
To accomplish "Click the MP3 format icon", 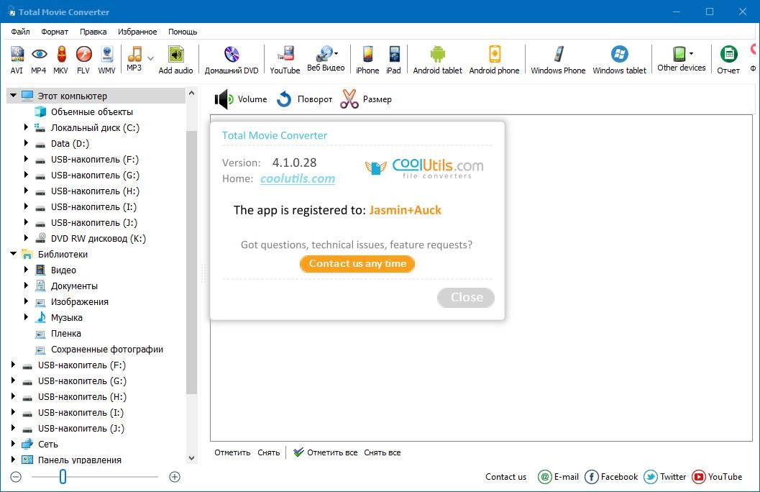I will [134, 58].
